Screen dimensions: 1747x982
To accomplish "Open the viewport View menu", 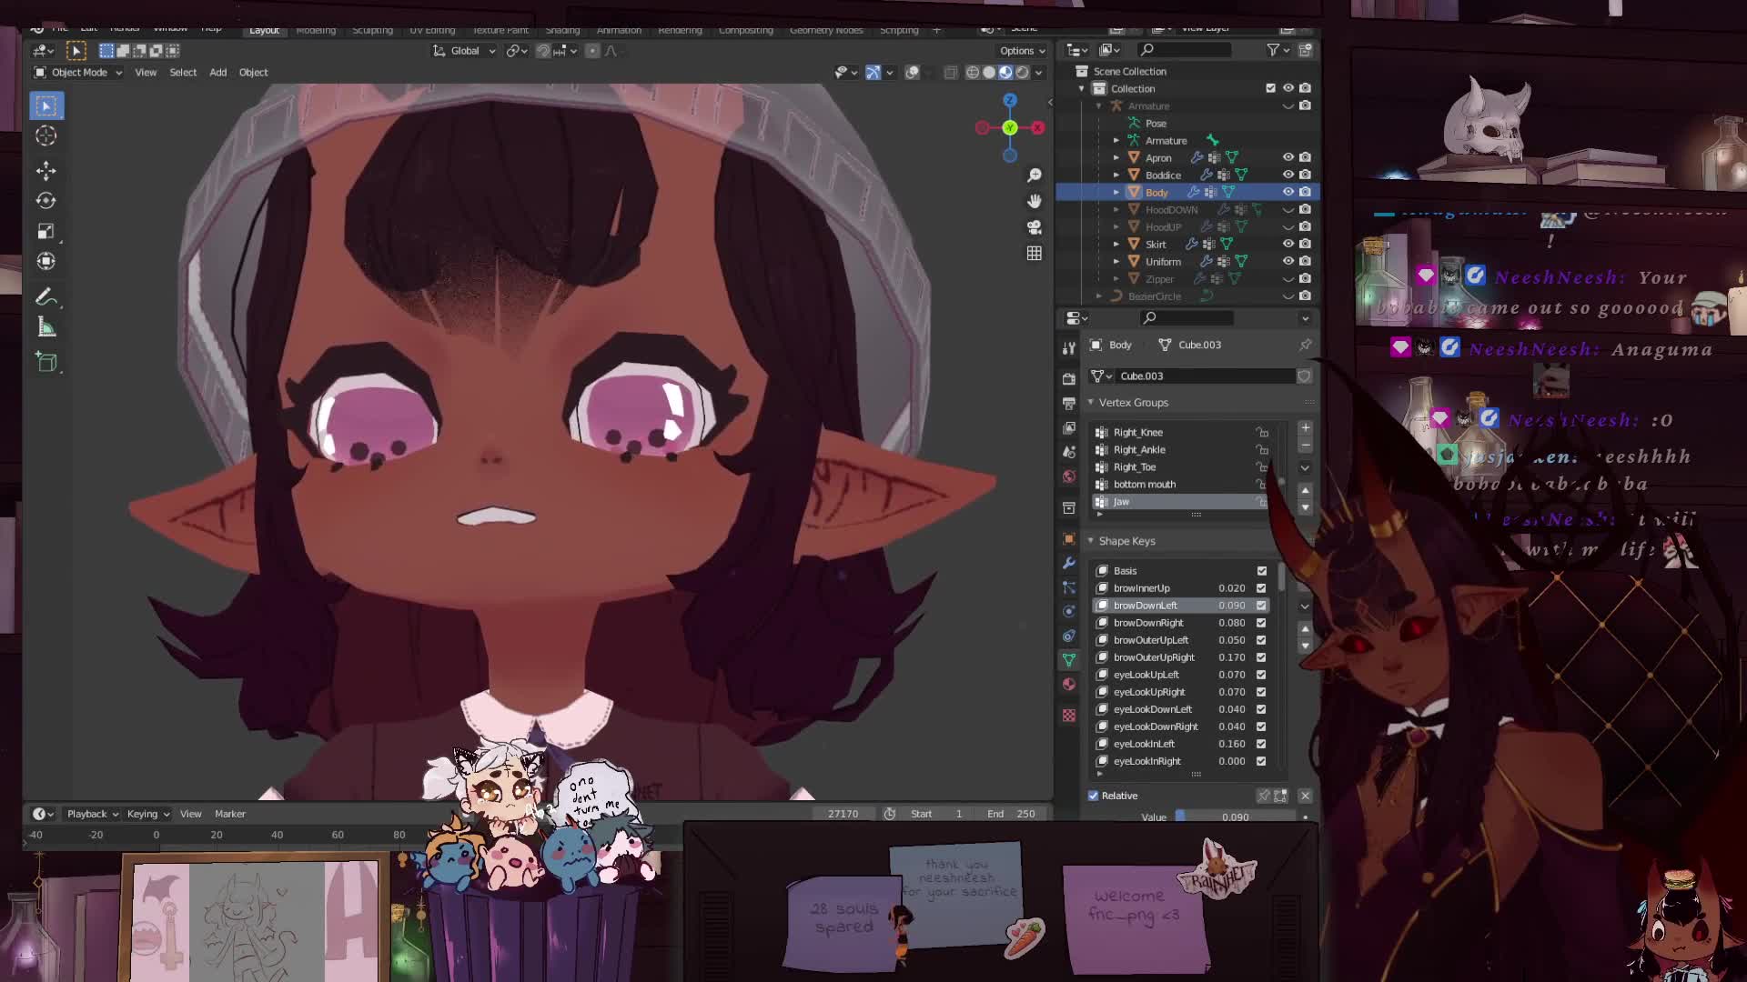I will [146, 73].
